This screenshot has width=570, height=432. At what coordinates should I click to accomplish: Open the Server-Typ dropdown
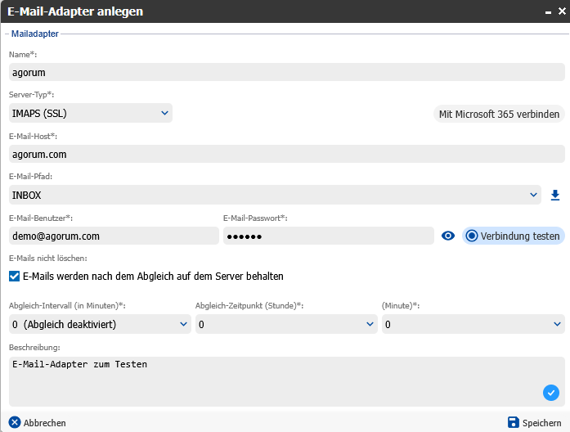tap(91, 113)
